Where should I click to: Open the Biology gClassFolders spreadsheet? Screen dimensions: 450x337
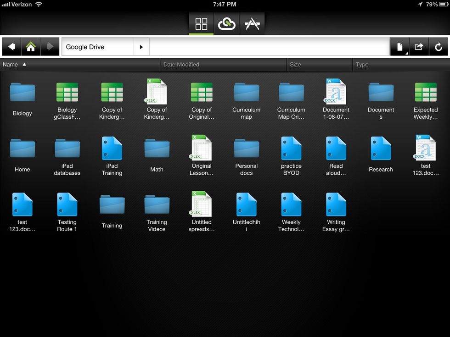tap(67, 93)
